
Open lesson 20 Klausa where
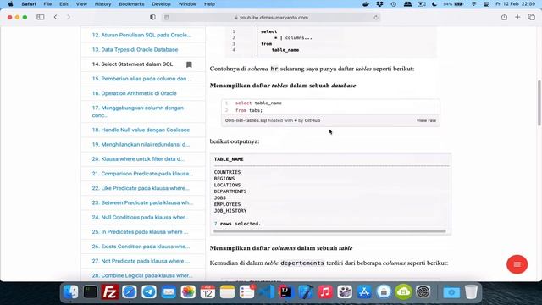[x=139, y=159]
